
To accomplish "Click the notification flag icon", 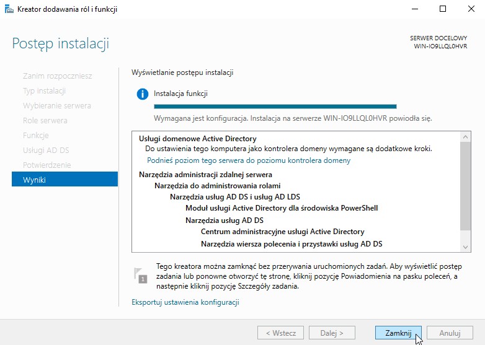I will [140, 276].
